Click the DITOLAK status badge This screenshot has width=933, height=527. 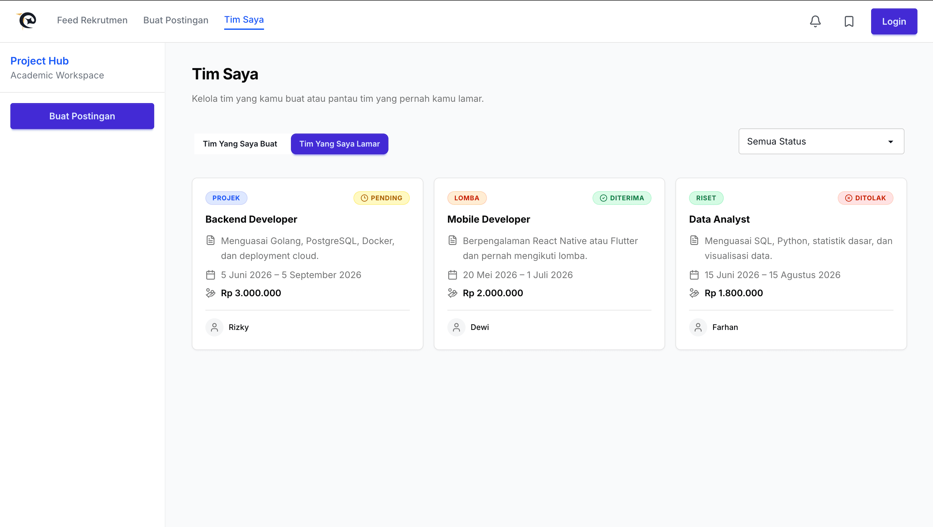[x=865, y=198]
